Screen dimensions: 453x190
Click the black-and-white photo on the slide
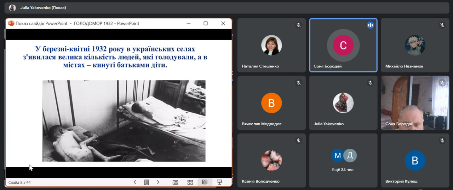pos(124,121)
